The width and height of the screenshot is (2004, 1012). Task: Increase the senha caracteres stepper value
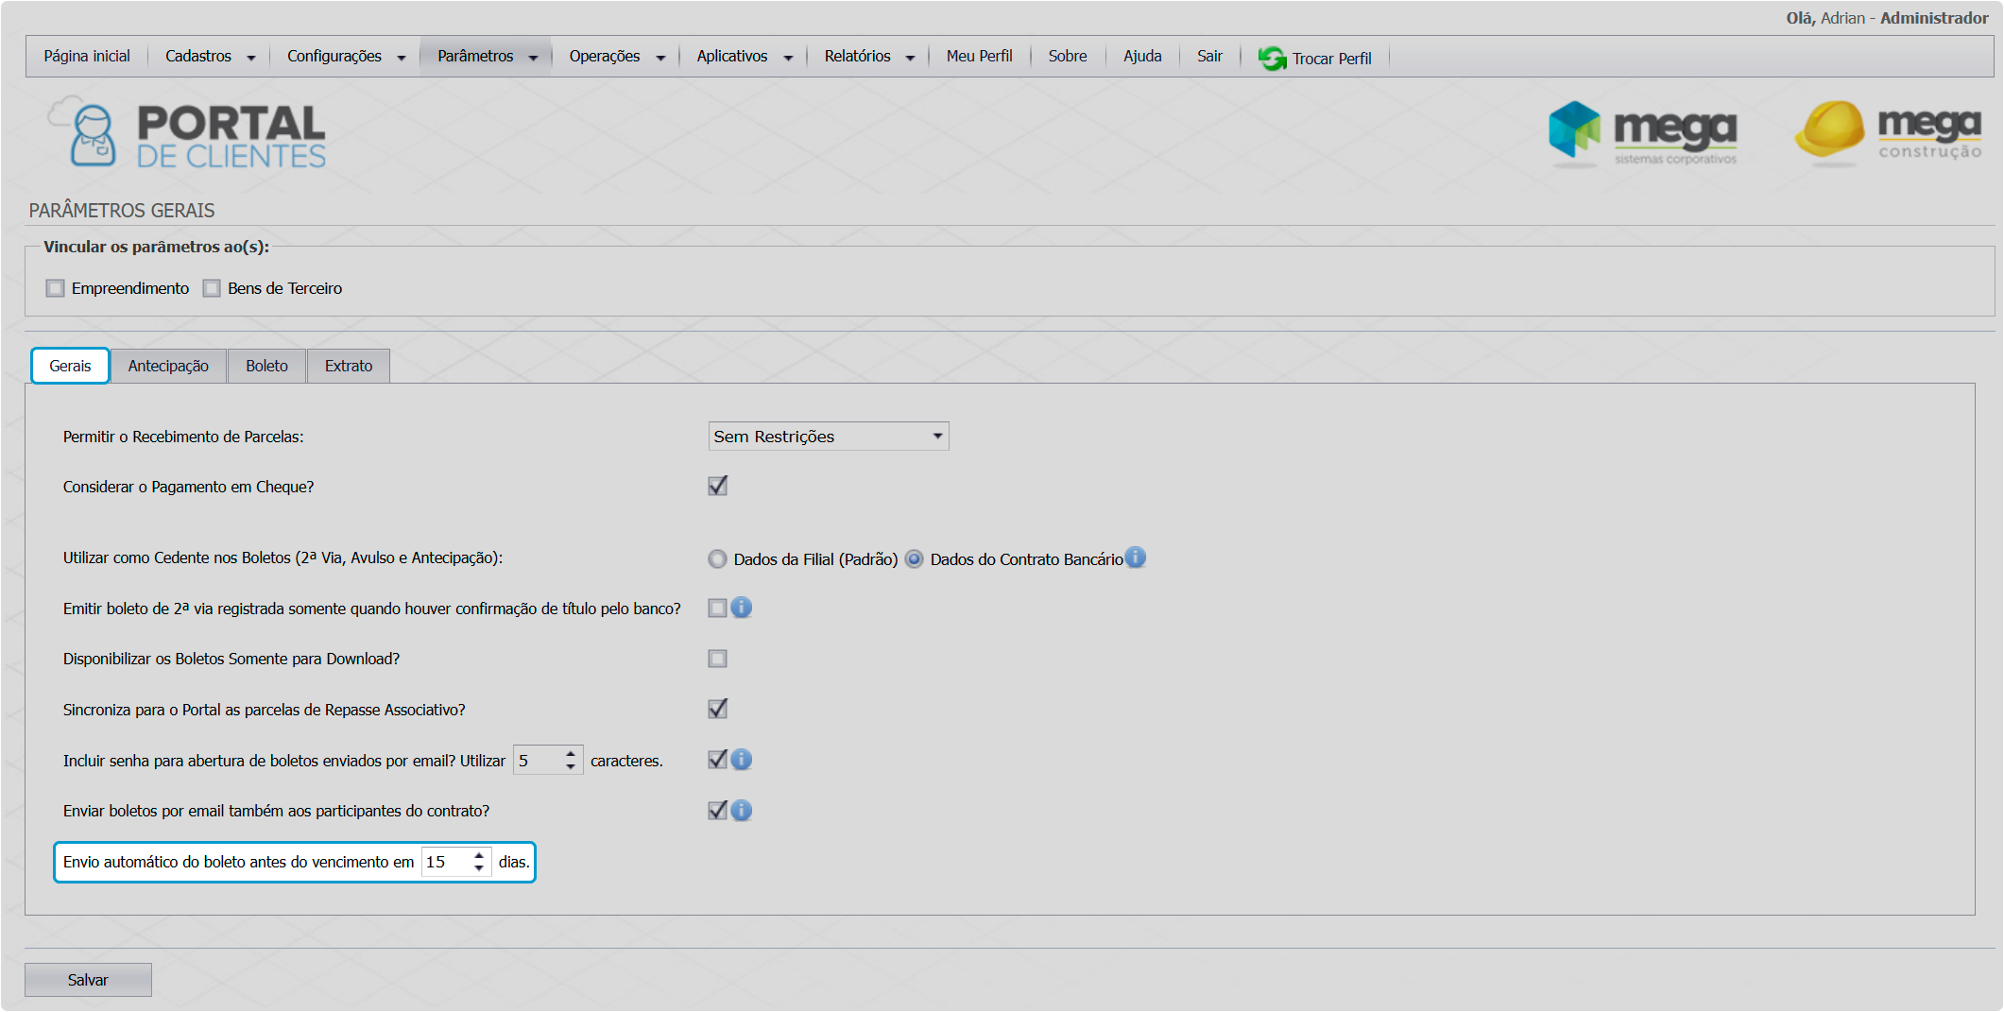[571, 754]
